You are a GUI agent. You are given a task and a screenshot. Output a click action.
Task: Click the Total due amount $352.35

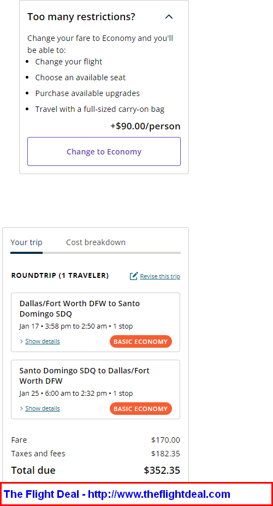162,470
